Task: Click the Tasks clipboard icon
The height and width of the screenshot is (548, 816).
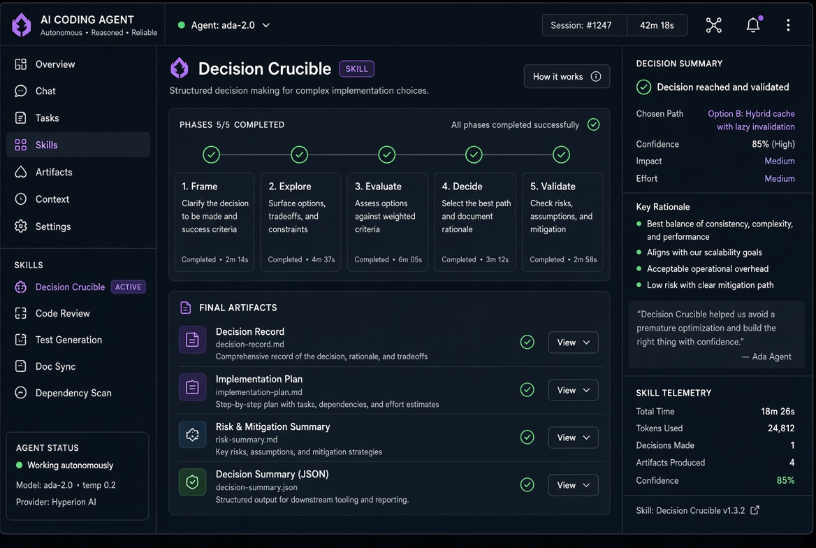Action: pos(21,117)
